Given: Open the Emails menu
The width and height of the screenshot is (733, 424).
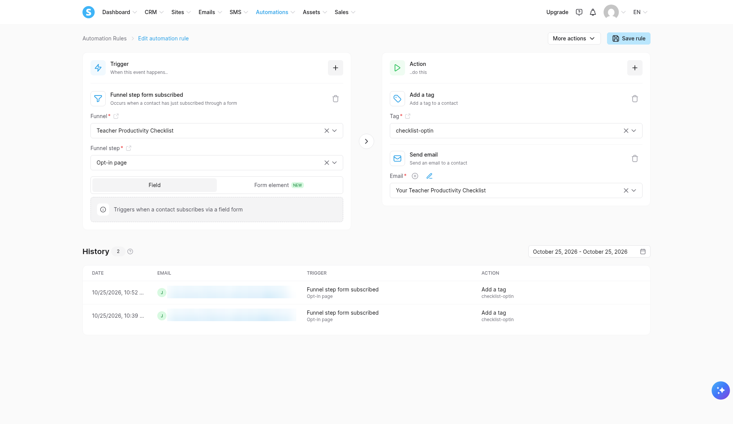Looking at the screenshot, I should click(210, 12).
